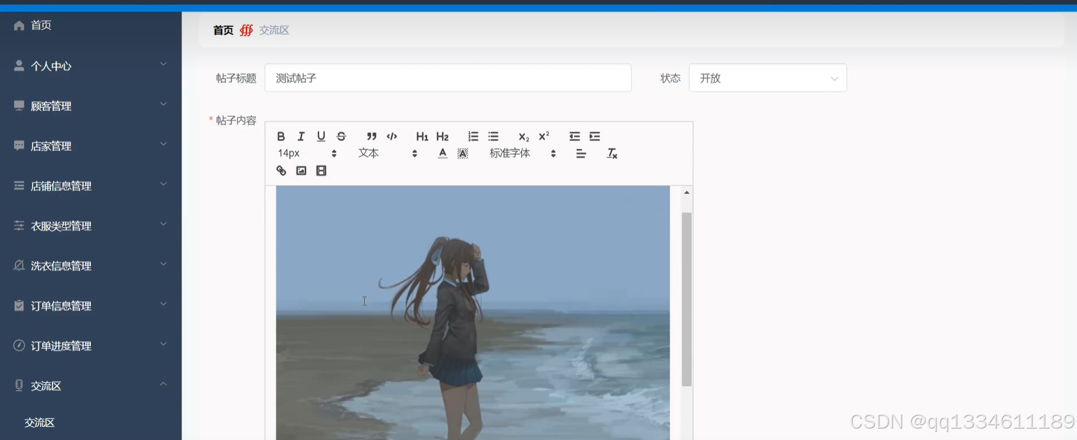Insert a code block
The height and width of the screenshot is (440, 1077).
pos(392,136)
